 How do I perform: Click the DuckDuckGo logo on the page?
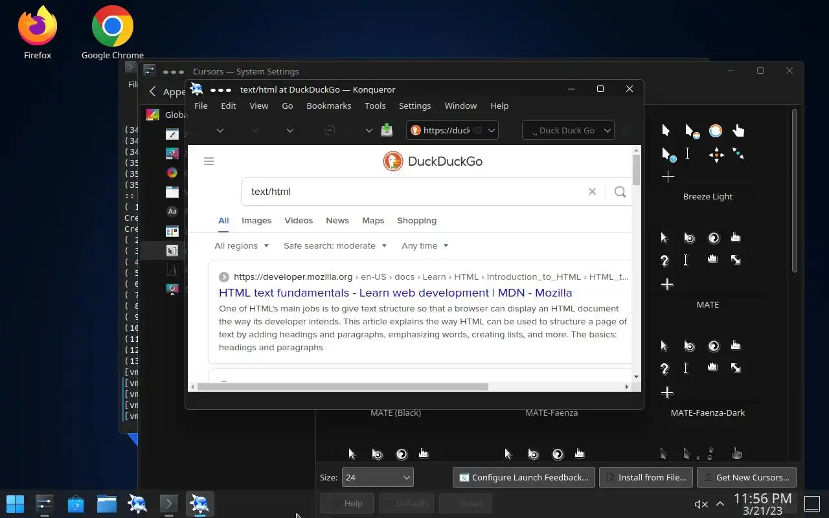tap(433, 161)
